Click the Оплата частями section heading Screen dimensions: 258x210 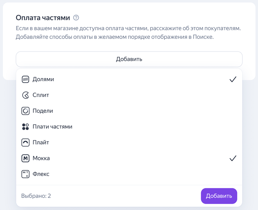43,18
